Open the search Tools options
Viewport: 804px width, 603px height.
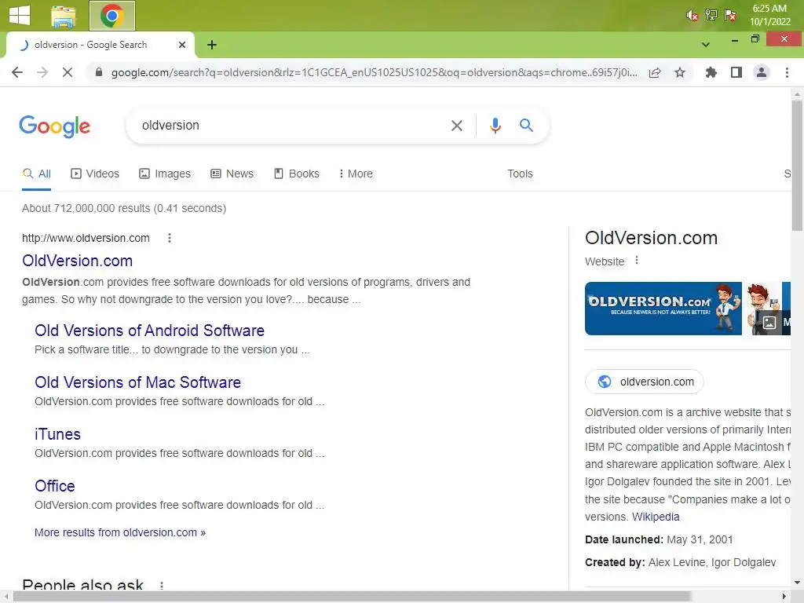tap(520, 174)
